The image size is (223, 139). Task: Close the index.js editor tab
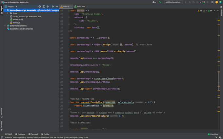coord(71,7)
